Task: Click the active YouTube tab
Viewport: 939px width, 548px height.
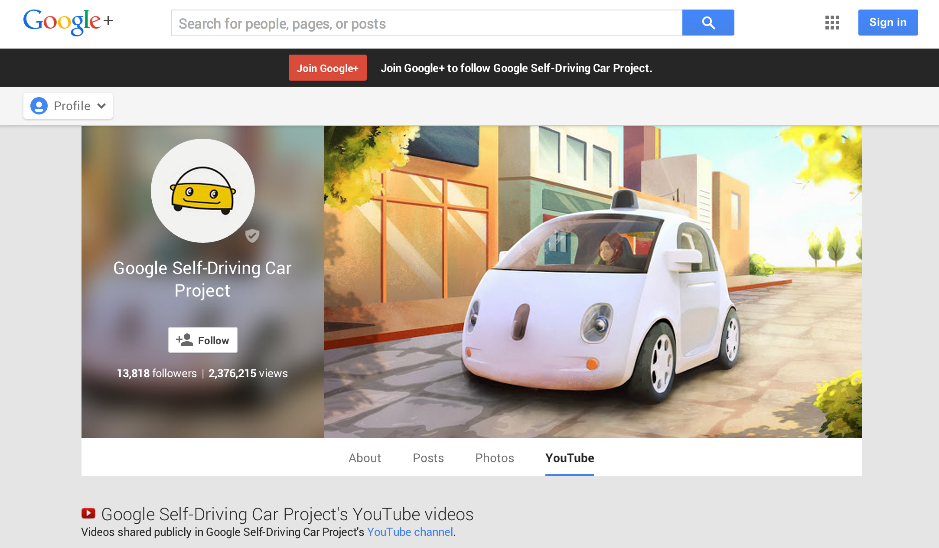Action: pos(569,458)
